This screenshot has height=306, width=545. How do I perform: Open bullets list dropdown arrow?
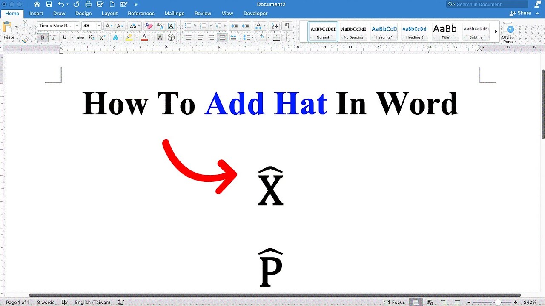click(195, 26)
